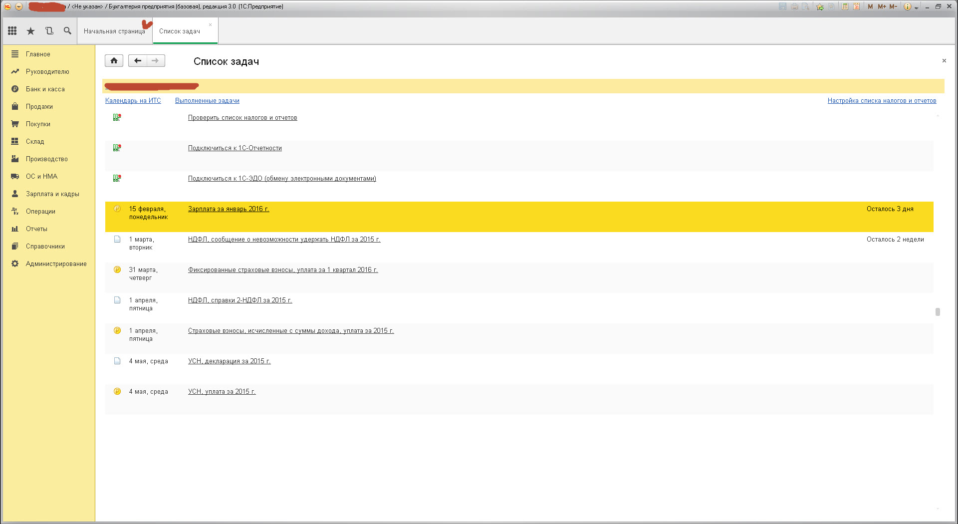Click the magnifier search icon
Viewport: 958px width, 524px height.
67,31
